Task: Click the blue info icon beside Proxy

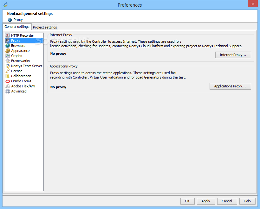Action: click(x=10, y=20)
